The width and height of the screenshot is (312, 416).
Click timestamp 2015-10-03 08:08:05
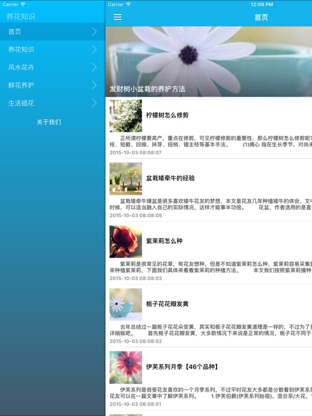(x=135, y=216)
